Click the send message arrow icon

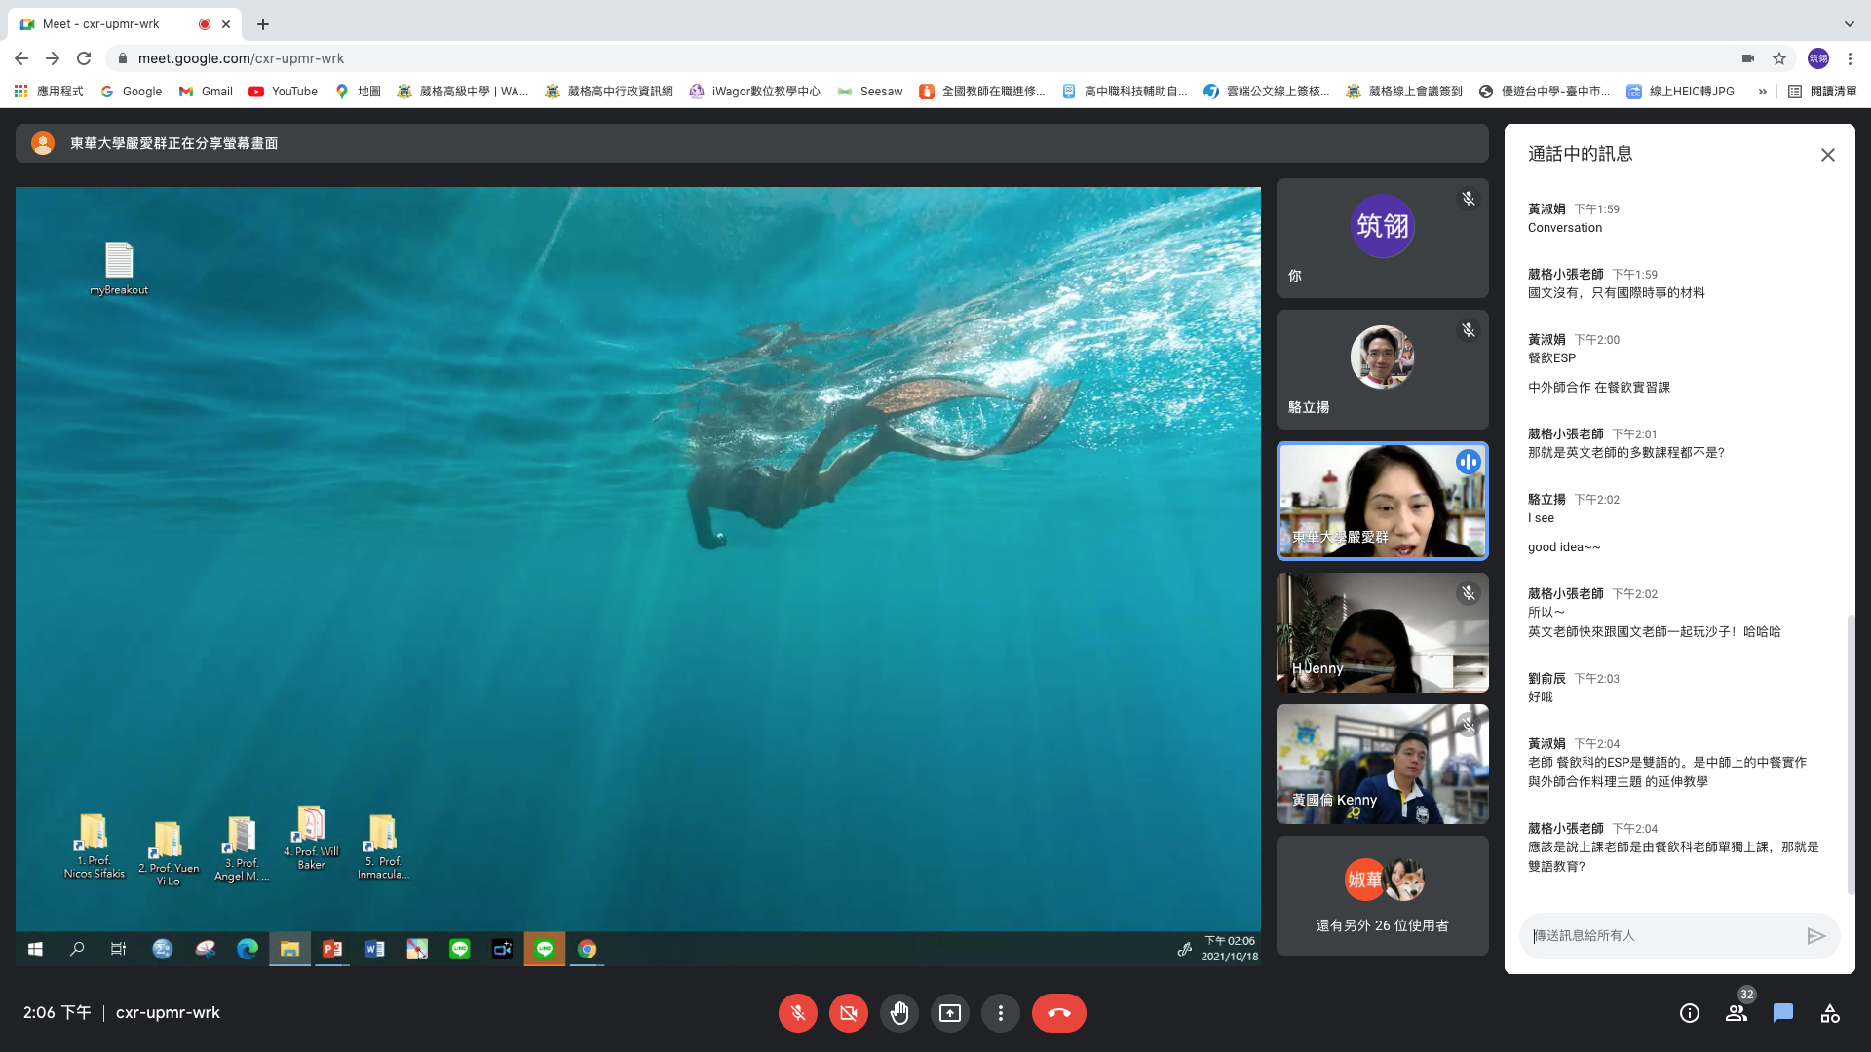1815,936
